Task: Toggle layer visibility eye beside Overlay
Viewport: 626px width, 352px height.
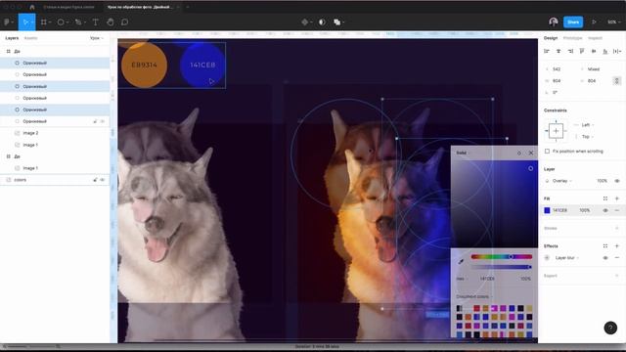Action: click(x=617, y=181)
